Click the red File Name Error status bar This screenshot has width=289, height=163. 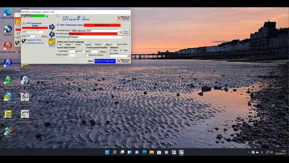point(102,25)
